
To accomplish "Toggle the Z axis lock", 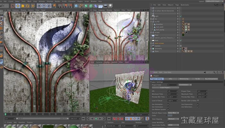I will click(49, 6).
